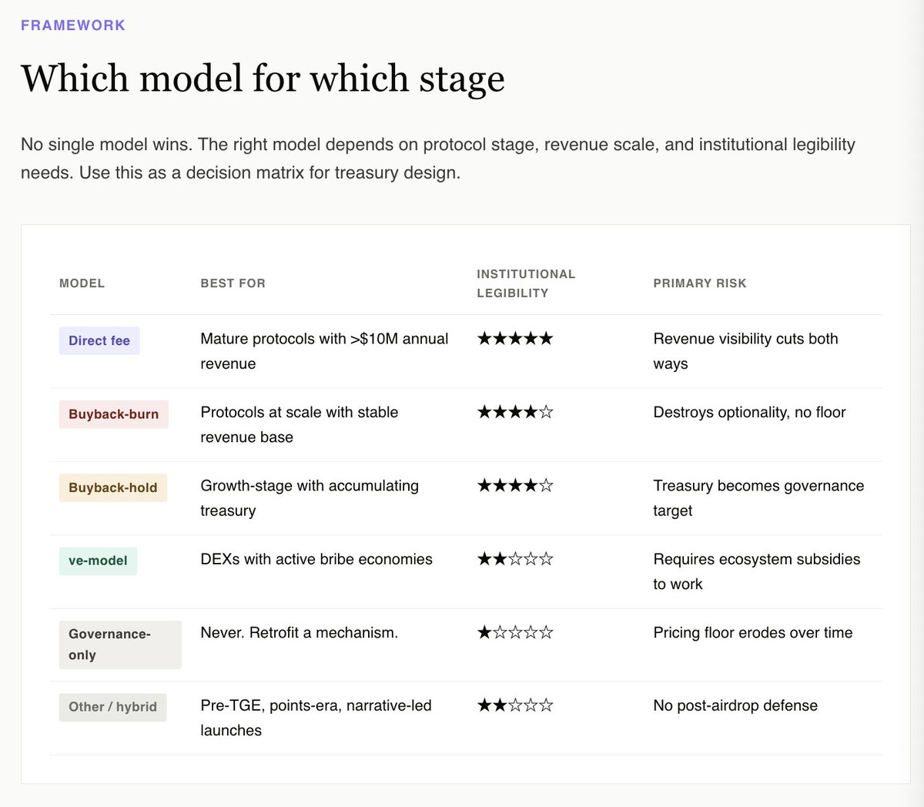
Task: Click the star rating for Other / hybrid
Action: click(515, 705)
